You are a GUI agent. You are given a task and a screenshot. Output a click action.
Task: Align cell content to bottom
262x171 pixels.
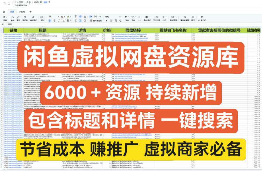85,16
